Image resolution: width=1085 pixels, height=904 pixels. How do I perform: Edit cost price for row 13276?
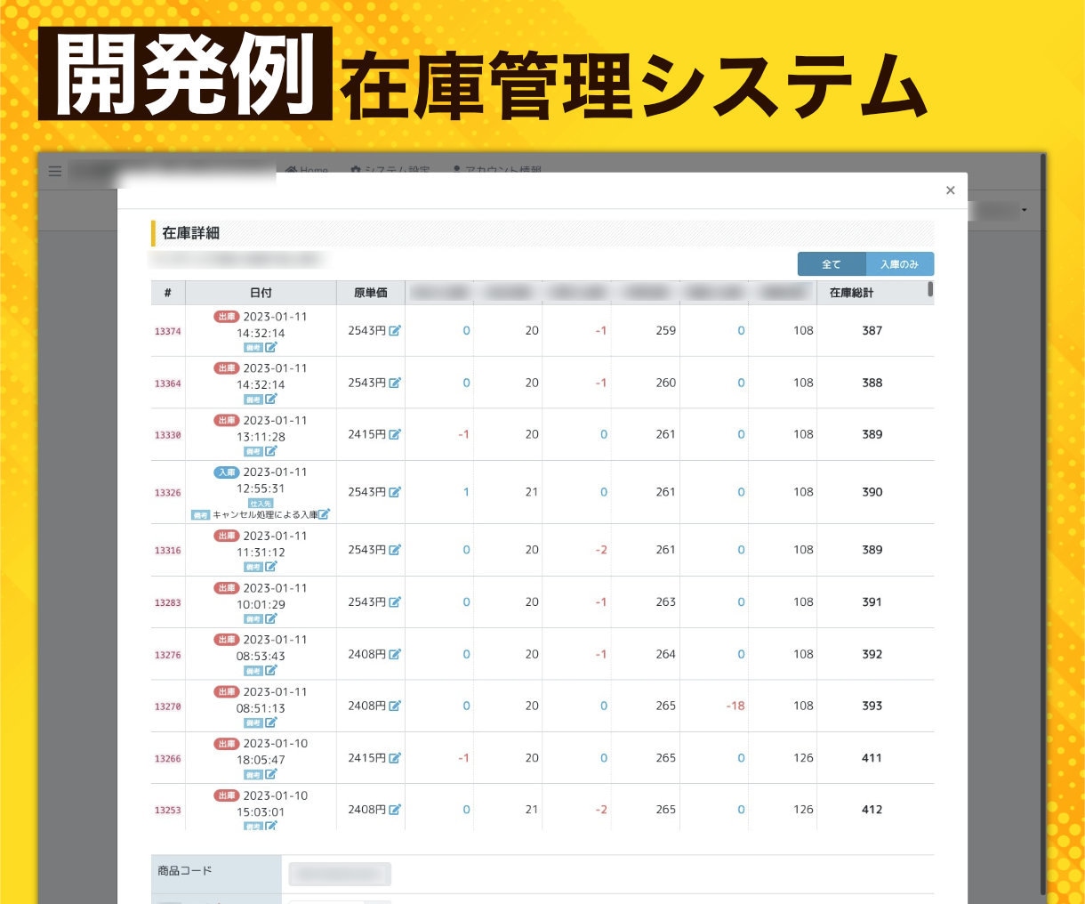[395, 654]
